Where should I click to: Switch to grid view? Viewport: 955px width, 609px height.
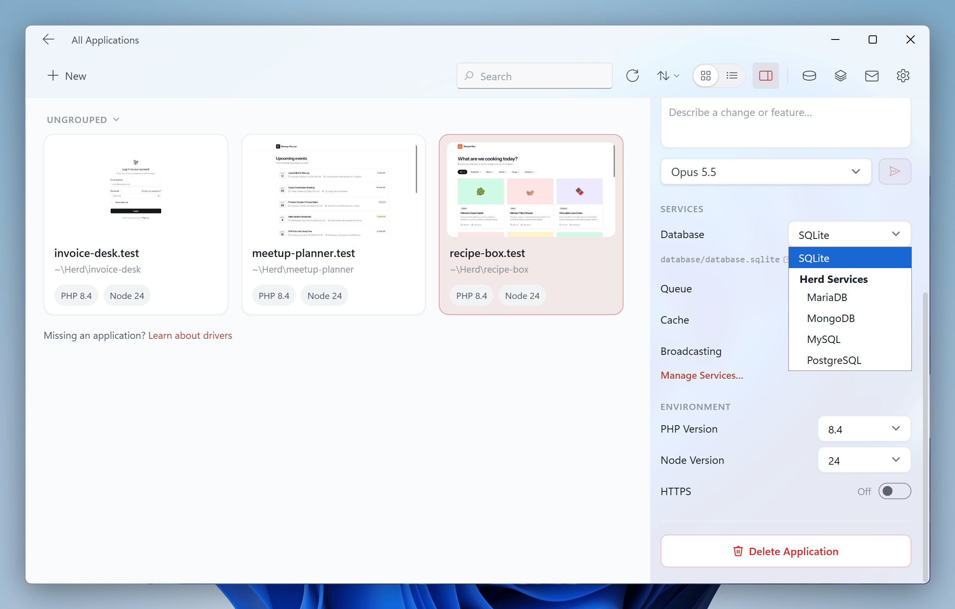[705, 76]
